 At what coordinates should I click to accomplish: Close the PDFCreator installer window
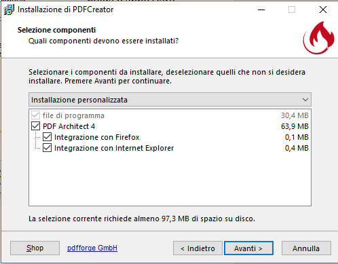click(x=323, y=10)
